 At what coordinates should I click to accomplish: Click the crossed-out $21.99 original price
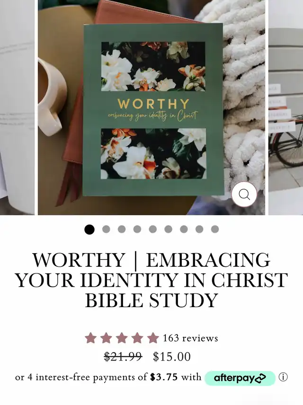(x=123, y=357)
